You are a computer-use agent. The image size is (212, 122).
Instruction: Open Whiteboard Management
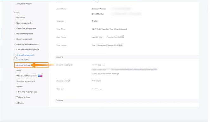(27, 76)
